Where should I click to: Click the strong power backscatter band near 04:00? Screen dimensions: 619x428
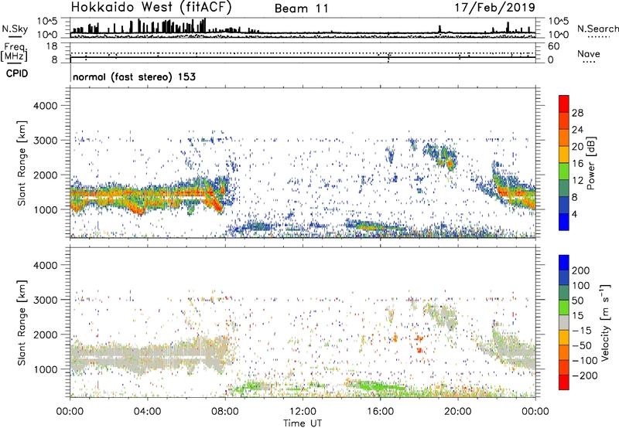147,195
